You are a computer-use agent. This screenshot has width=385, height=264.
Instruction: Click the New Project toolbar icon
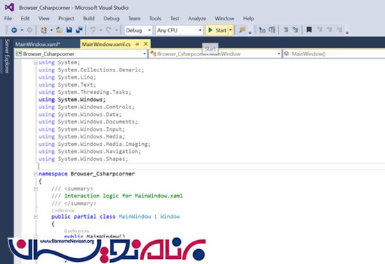coord(44,30)
